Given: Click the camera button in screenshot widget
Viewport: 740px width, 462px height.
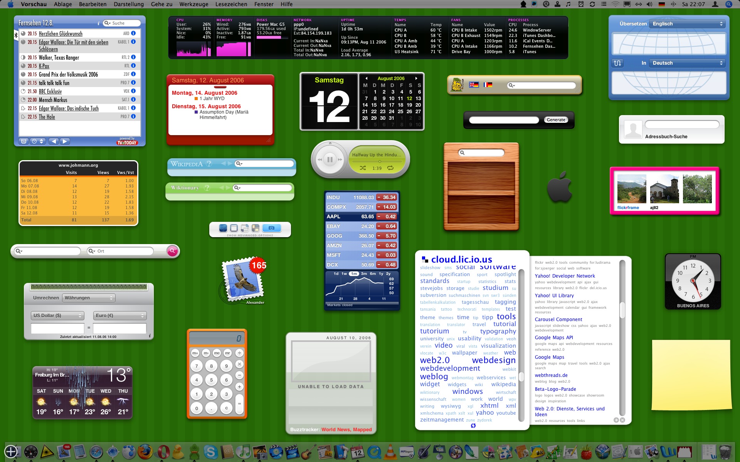Looking at the screenshot, I should click(271, 228).
